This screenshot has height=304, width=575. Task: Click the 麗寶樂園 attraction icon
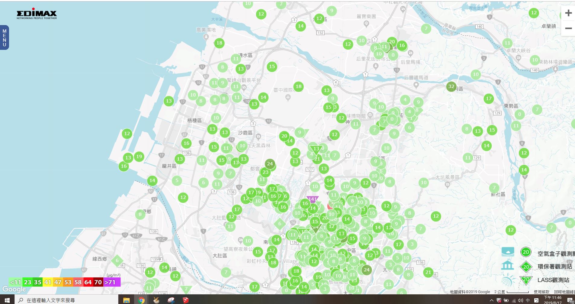[x=366, y=24]
